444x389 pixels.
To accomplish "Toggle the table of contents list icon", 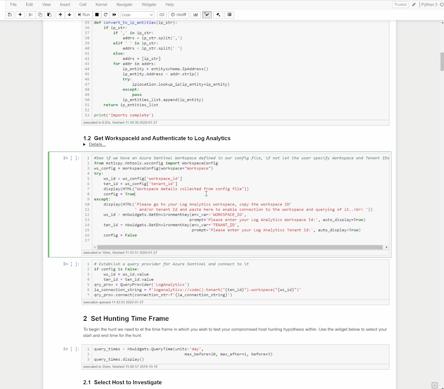I will pos(229,15).
